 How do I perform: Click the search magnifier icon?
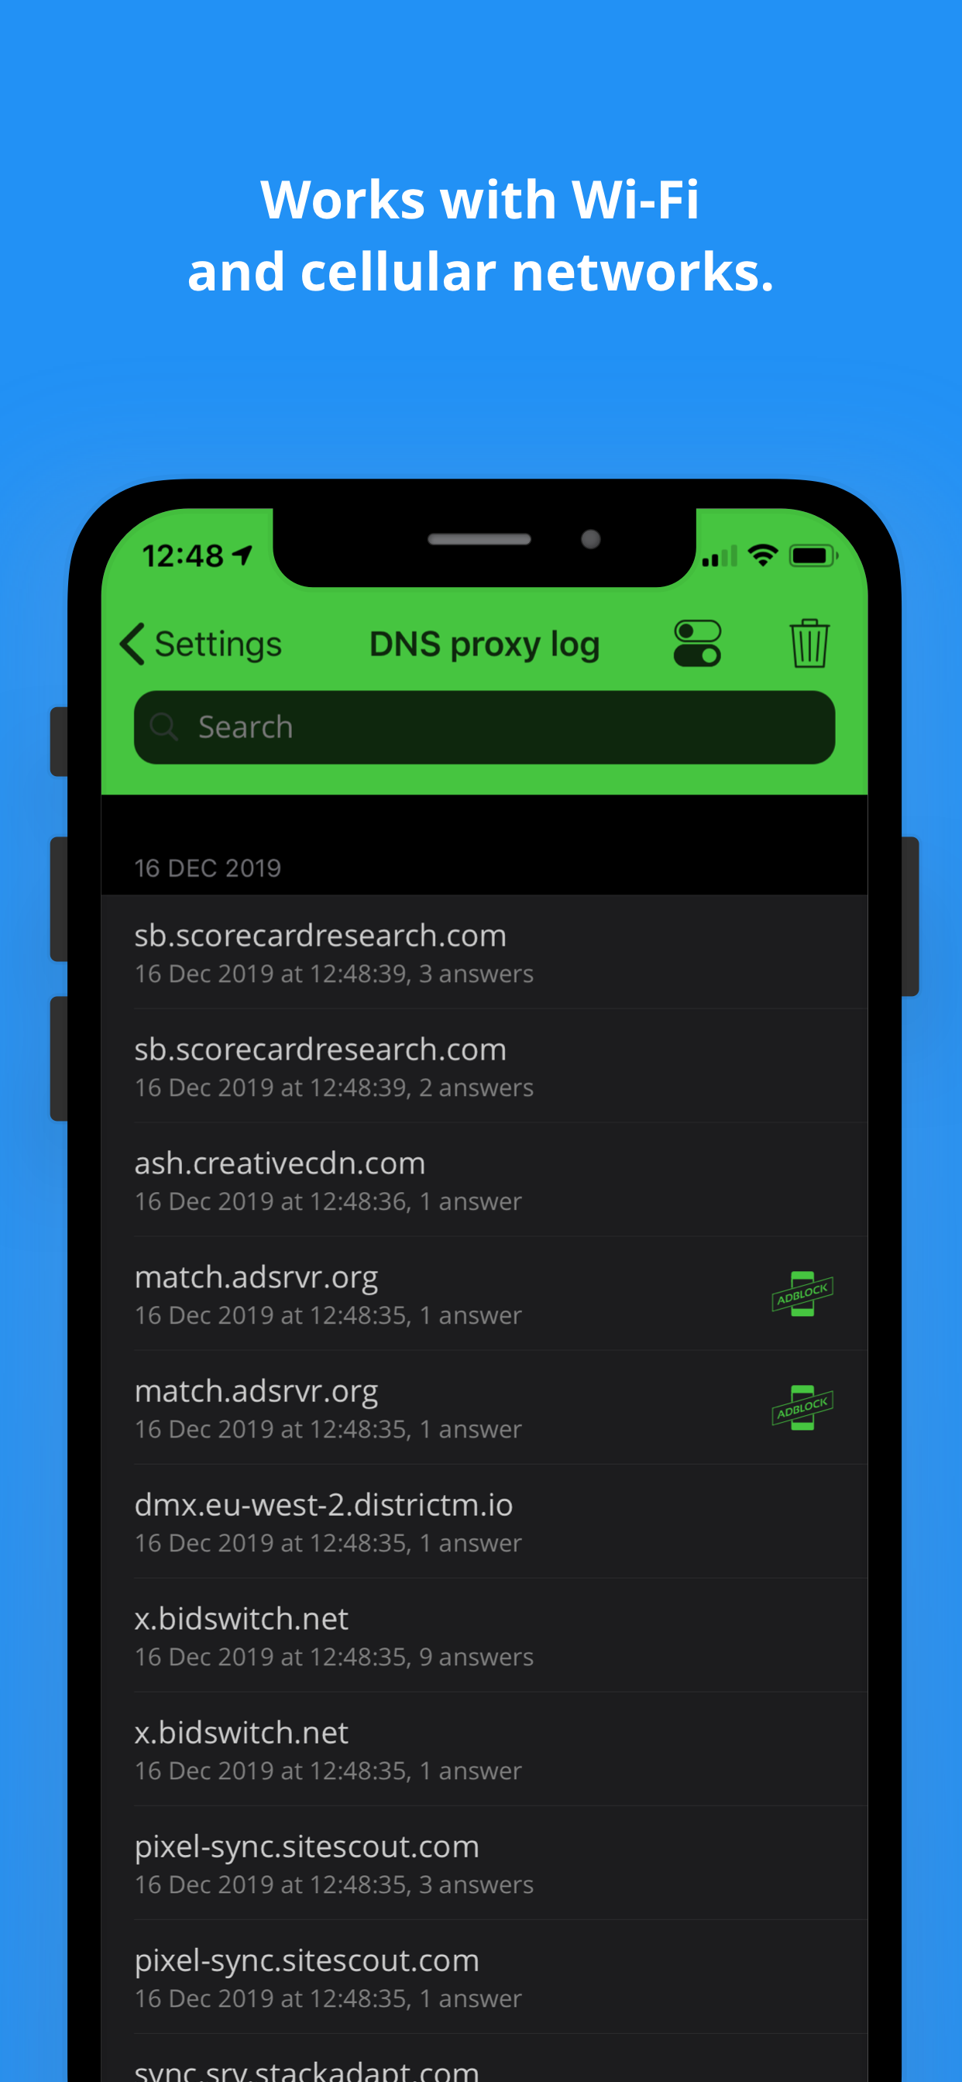[164, 727]
